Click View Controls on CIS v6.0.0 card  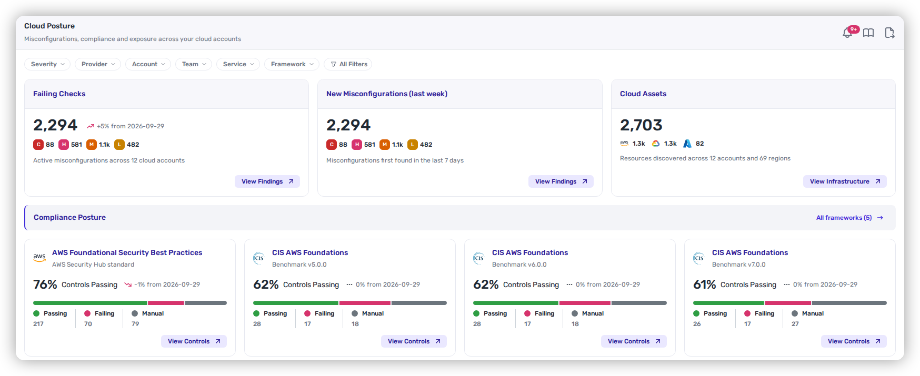tap(634, 341)
